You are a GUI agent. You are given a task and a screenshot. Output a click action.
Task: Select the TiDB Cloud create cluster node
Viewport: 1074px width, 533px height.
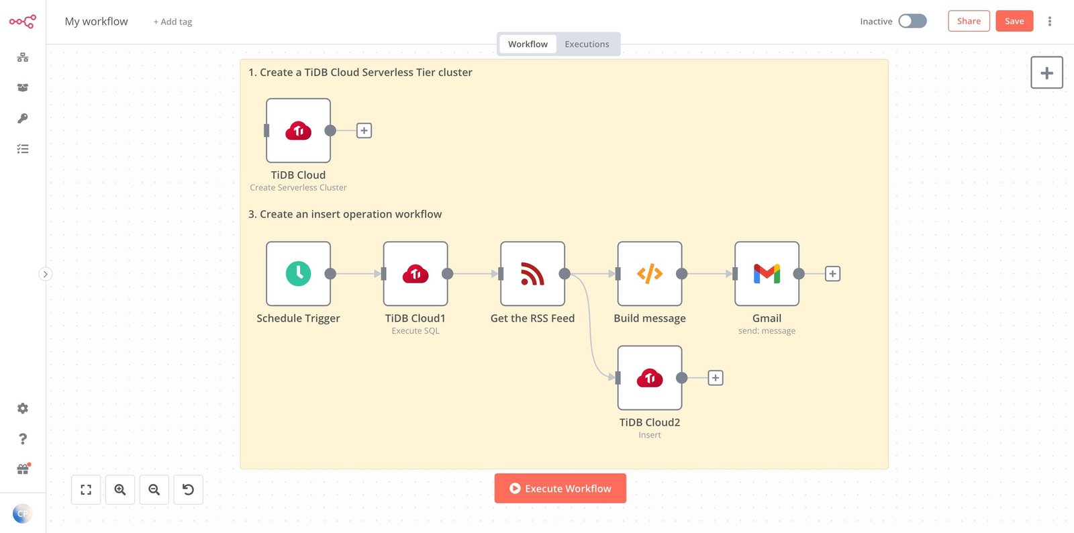click(298, 130)
